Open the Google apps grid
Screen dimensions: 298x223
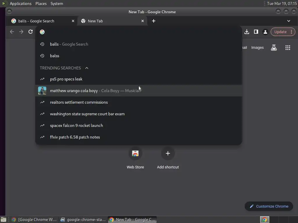(288, 48)
